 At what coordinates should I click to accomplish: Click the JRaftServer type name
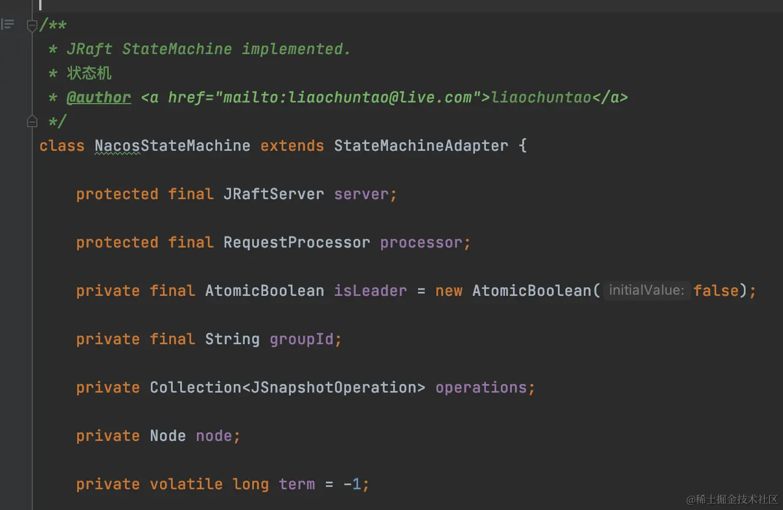pos(273,194)
